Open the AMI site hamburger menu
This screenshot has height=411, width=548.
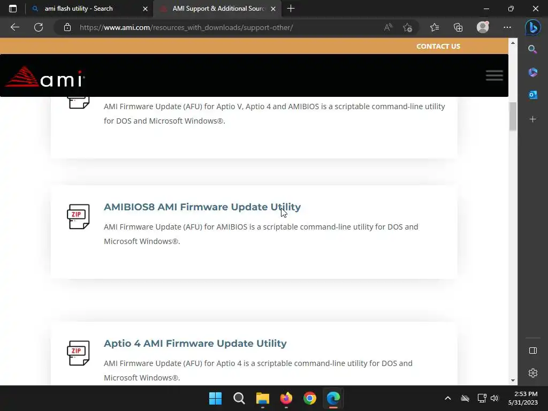pyautogui.click(x=494, y=75)
